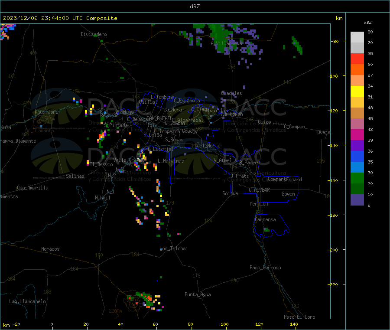Screen dimensions: 390x330
Task: Click the Punta_Agua map label
Action: tap(198, 294)
